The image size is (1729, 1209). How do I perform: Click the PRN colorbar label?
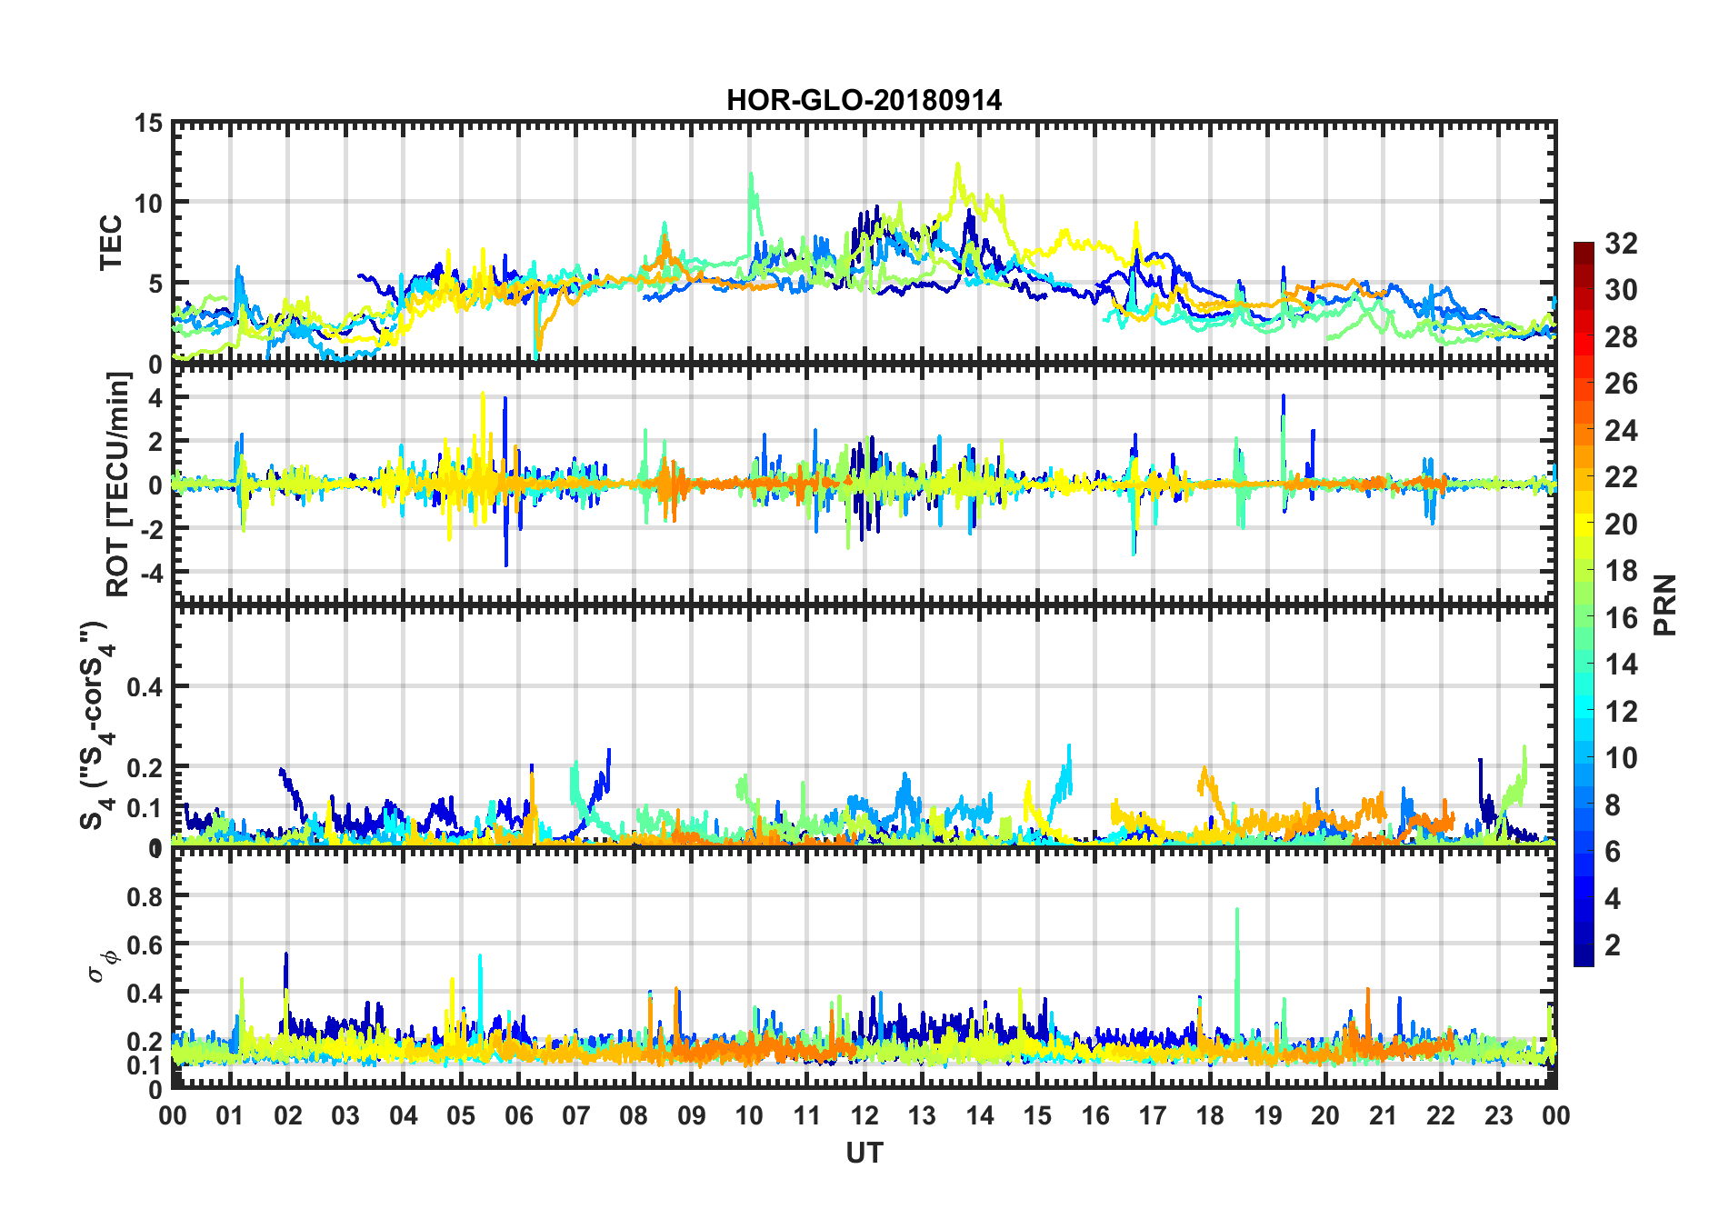1665,604
